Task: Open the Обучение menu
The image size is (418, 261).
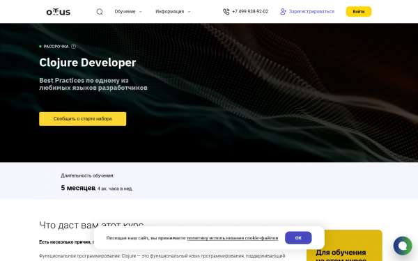Action: [x=125, y=11]
